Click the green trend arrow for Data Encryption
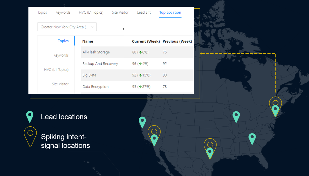Image resolution: width=309 pixels, height=176 pixels. (141, 86)
